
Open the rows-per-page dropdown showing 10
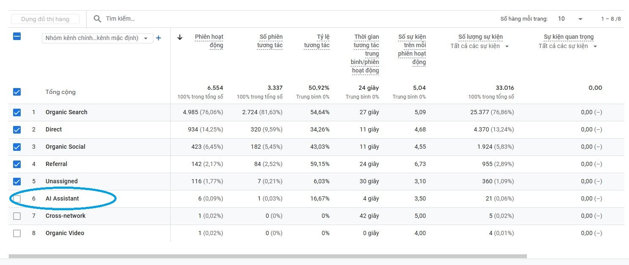[x=570, y=19]
